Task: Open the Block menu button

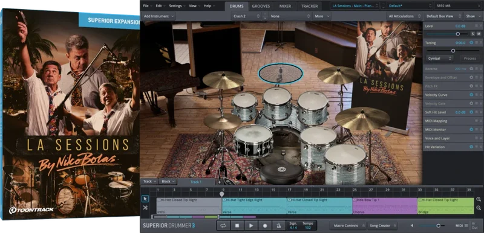Action: [x=168, y=182]
